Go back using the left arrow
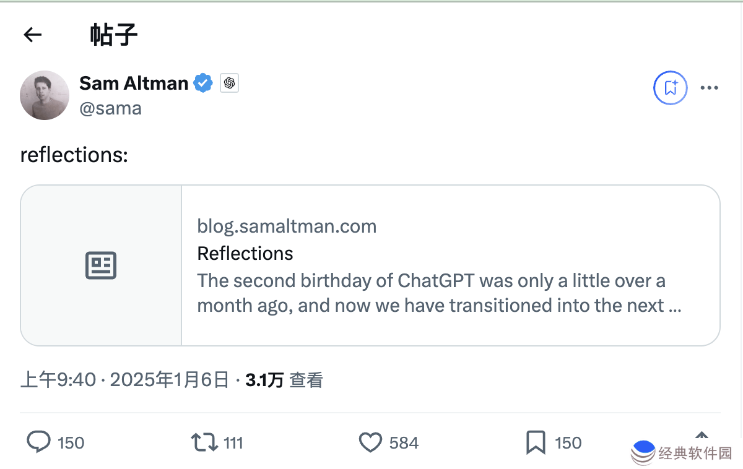This screenshot has height=469, width=743. [x=33, y=35]
